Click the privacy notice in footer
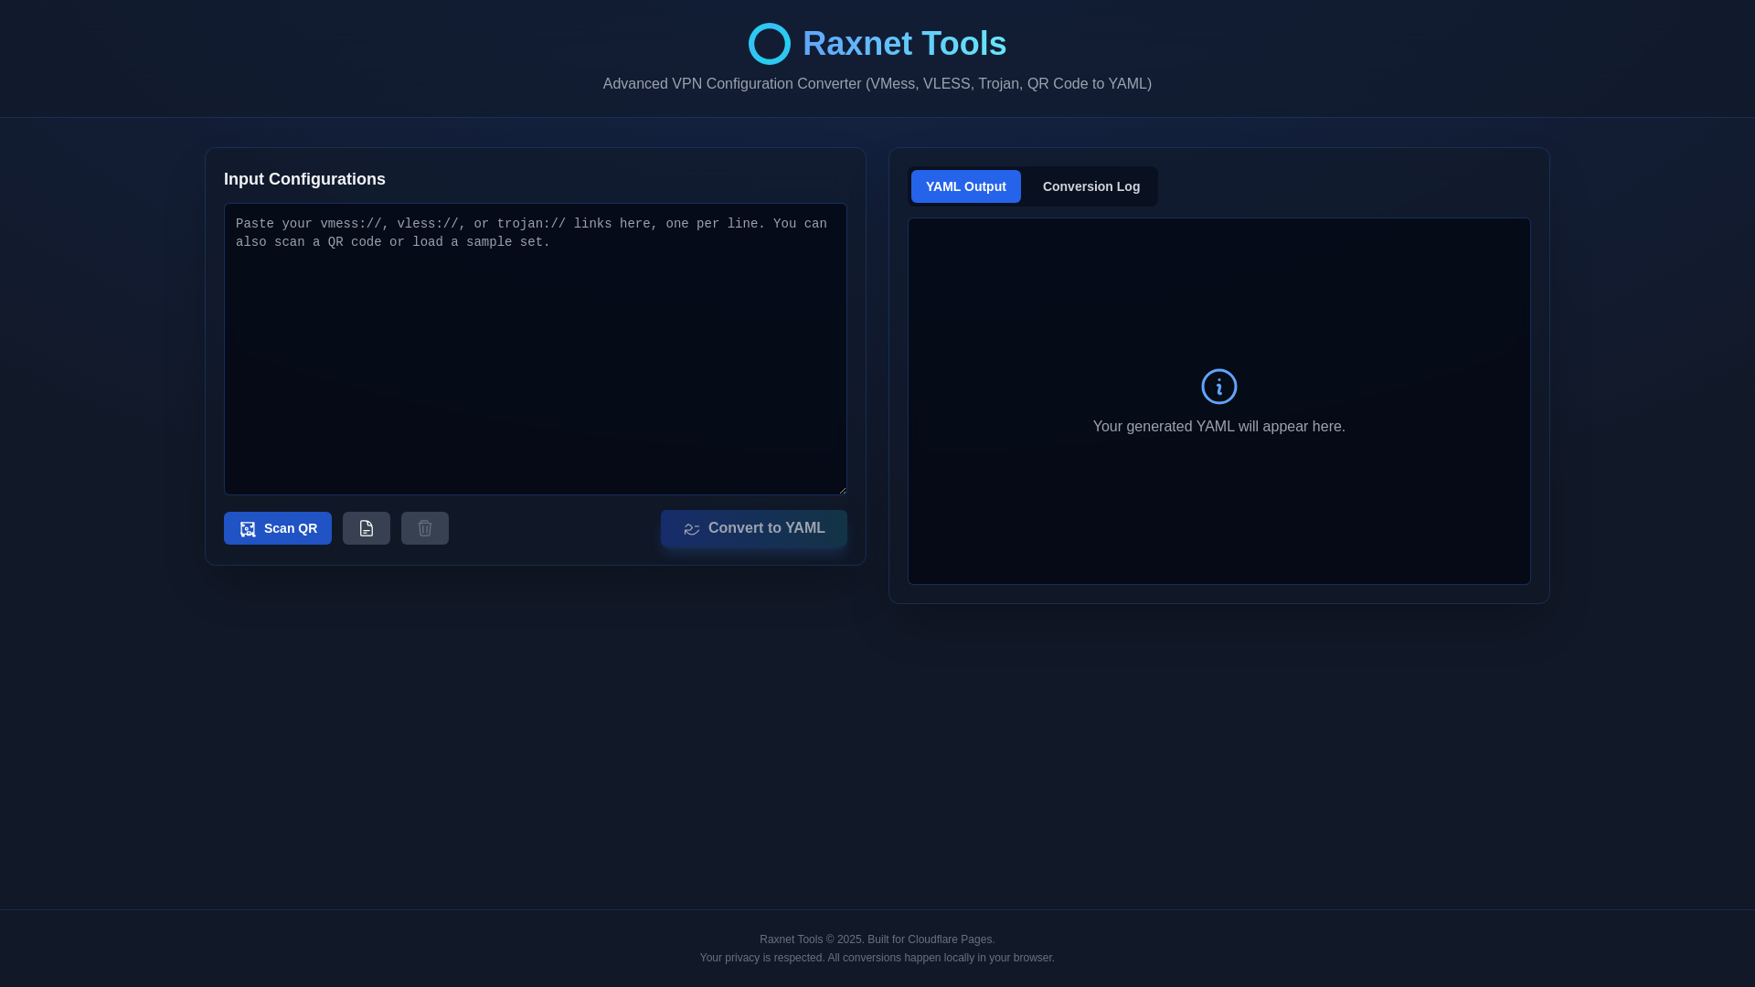 [x=877, y=958]
